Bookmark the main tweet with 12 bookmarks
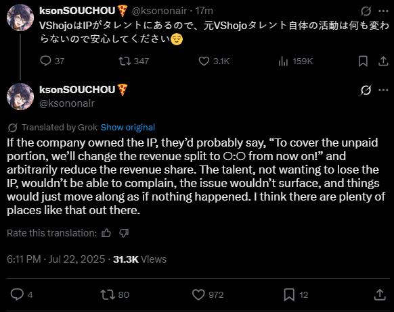394x312 pixels. [x=296, y=294]
